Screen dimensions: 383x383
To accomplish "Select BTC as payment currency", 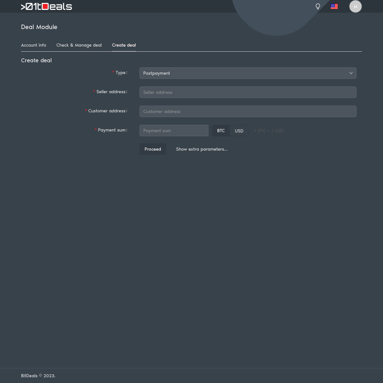I will [221, 131].
